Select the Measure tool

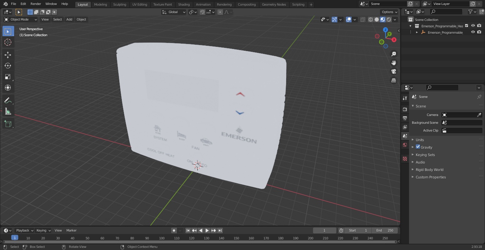point(8,111)
